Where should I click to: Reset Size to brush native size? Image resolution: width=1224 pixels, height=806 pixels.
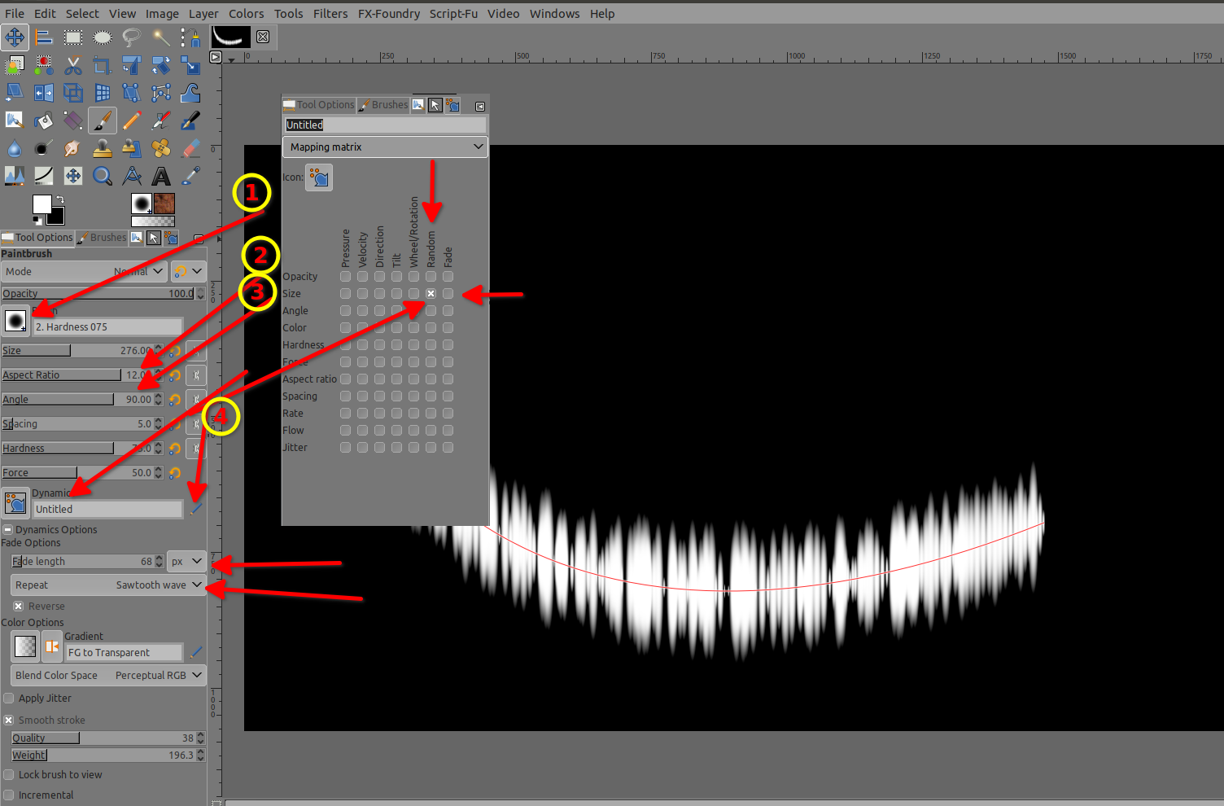tap(175, 351)
